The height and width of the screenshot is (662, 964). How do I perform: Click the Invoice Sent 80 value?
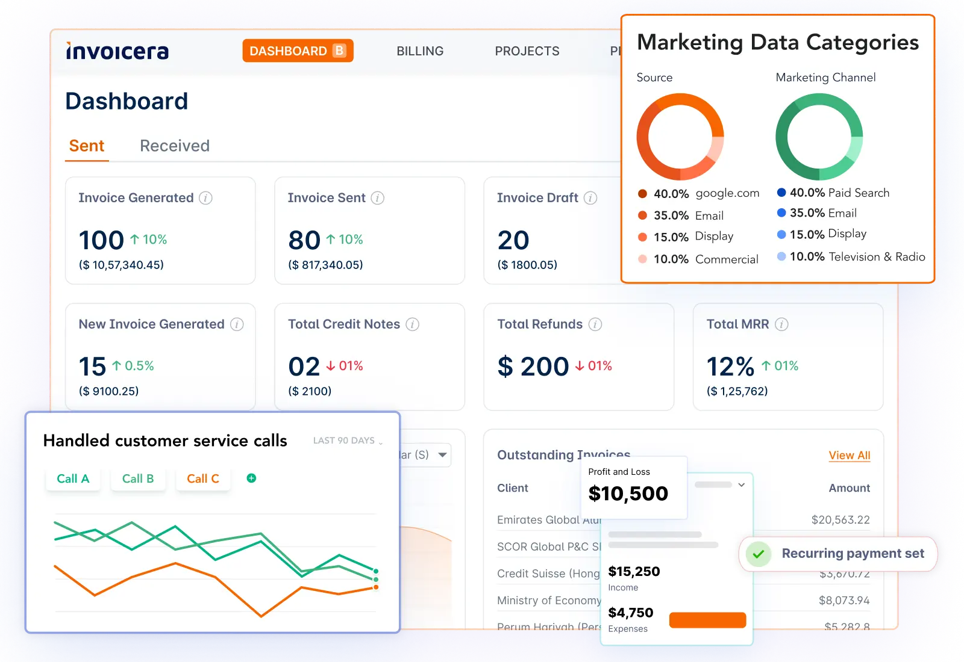coord(304,240)
